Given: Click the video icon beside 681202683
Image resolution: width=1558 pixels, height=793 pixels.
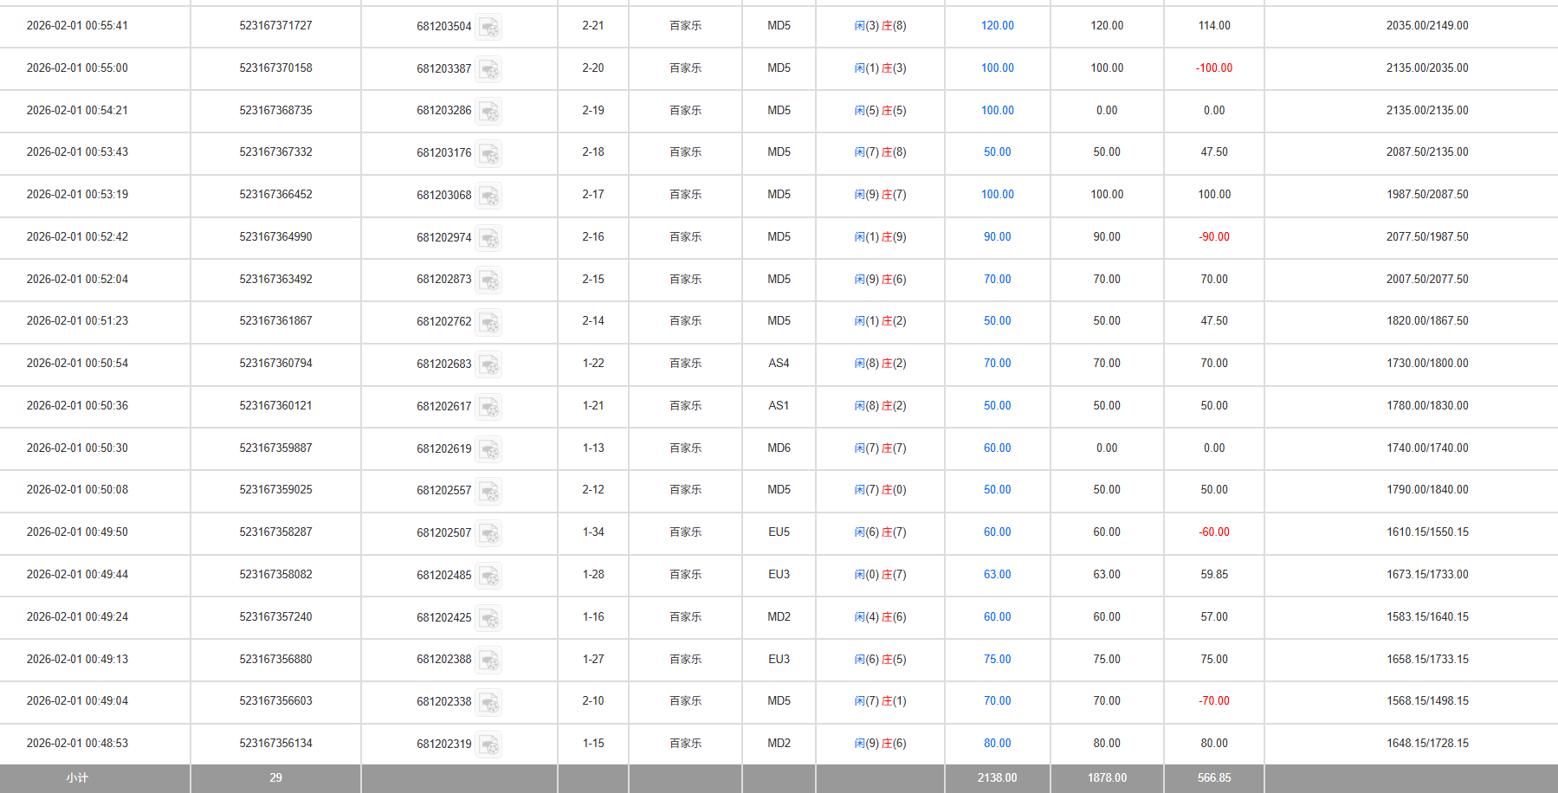Looking at the screenshot, I should 489,364.
